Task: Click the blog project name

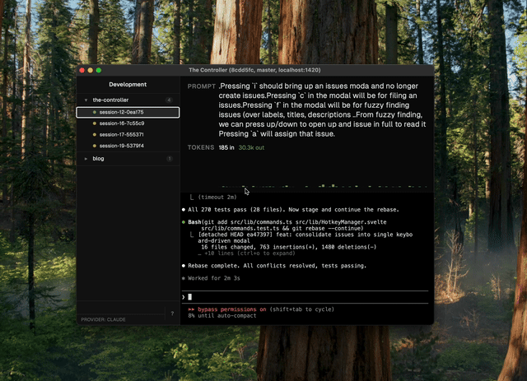Action: pyautogui.click(x=98, y=159)
